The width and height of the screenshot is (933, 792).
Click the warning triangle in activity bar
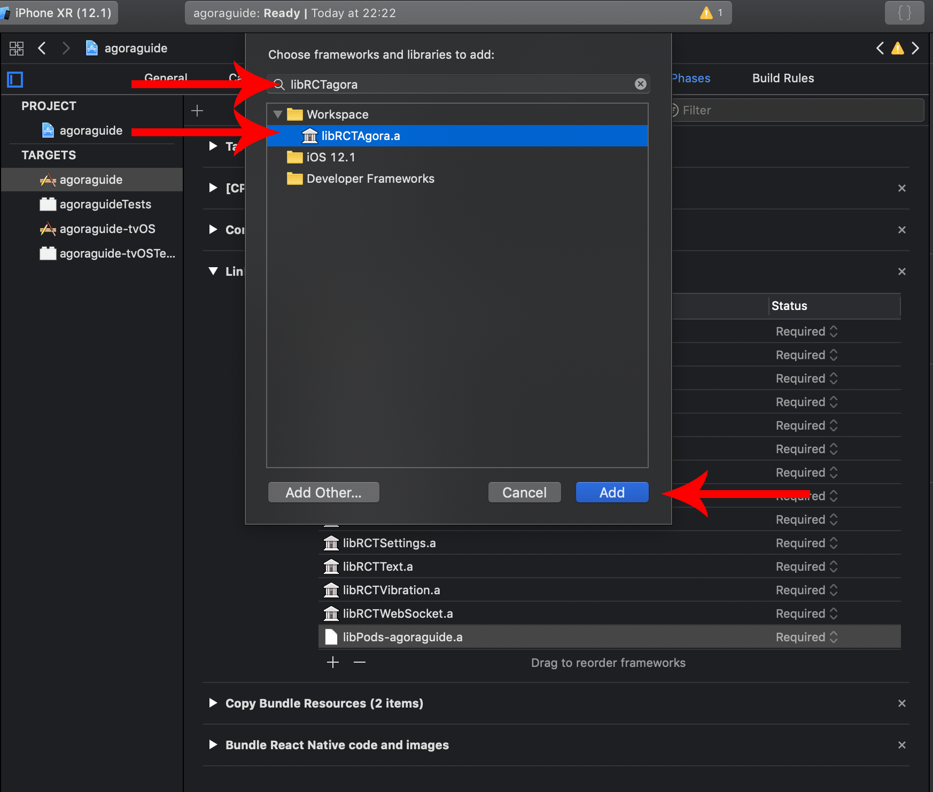(706, 13)
